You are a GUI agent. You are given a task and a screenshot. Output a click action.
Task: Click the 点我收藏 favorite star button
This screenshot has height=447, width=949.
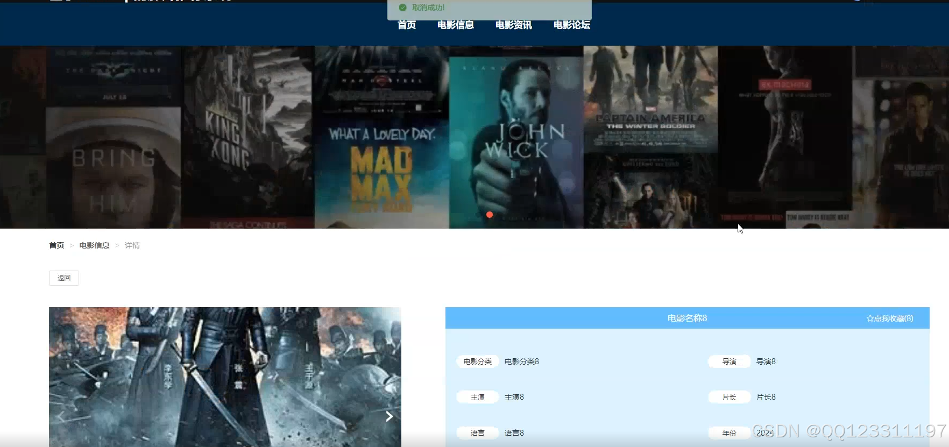pos(890,318)
